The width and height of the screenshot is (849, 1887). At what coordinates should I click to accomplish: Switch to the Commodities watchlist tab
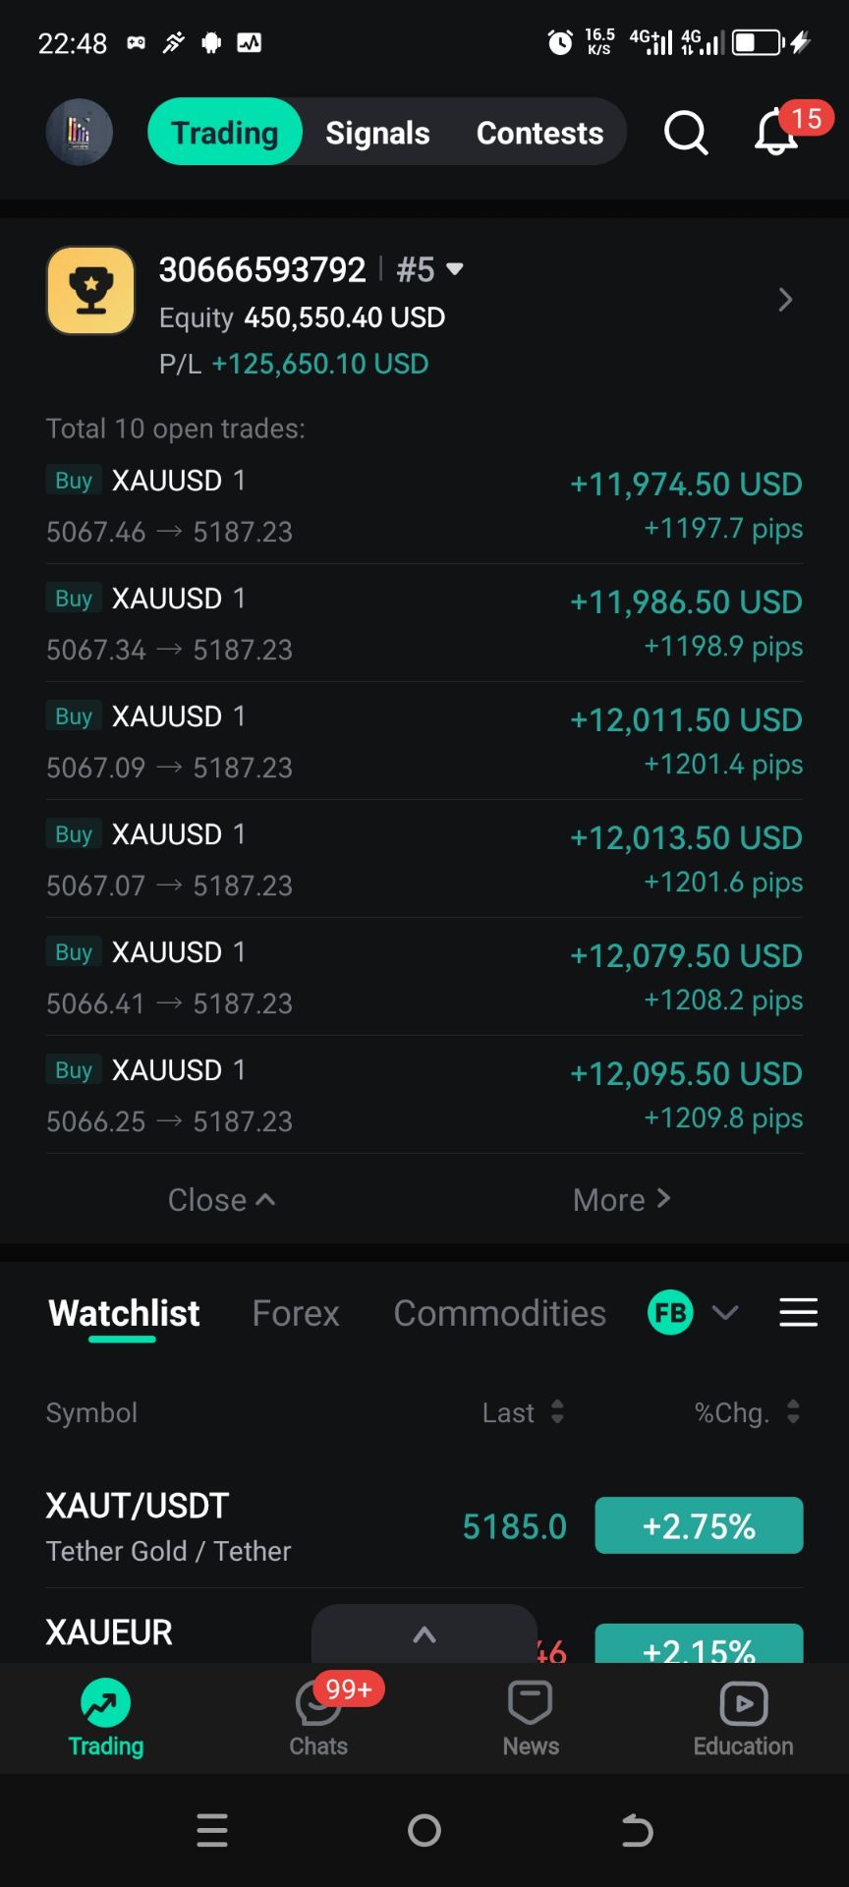(499, 1313)
